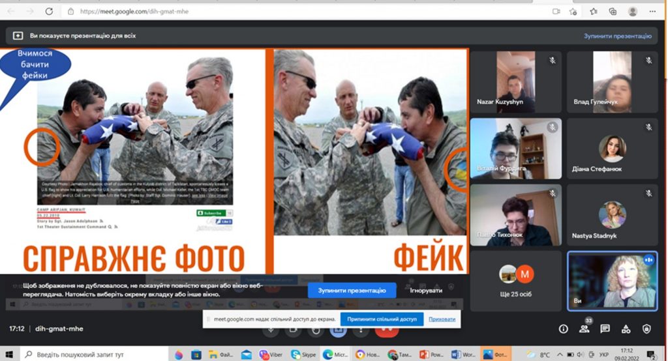Viewport: 668px width, 361px height.
Task: Click blue 'Зупинити презентацію' button in banner
Action: [352, 290]
